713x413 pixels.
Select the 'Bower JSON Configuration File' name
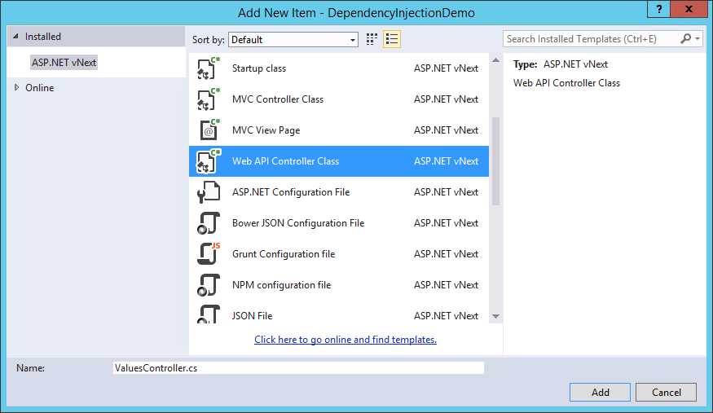(298, 223)
